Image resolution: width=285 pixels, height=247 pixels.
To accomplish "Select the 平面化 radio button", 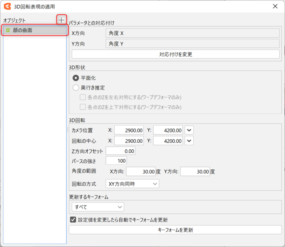I will coord(76,78).
